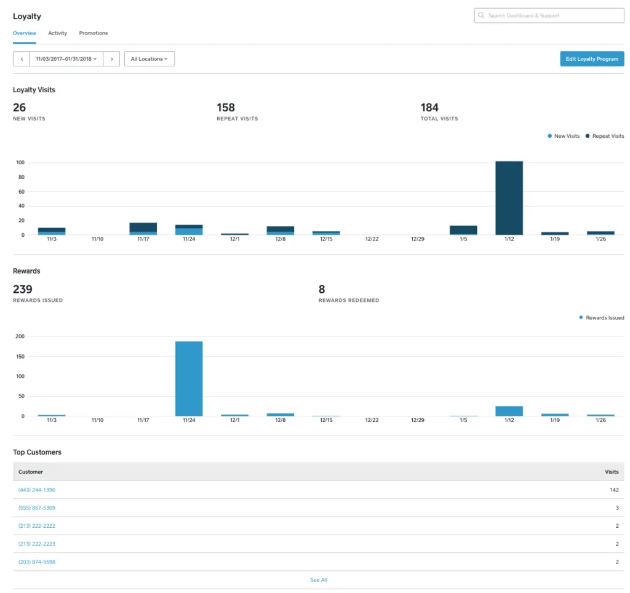Open customer (443) 244-1390
630x593 pixels.
click(37, 490)
